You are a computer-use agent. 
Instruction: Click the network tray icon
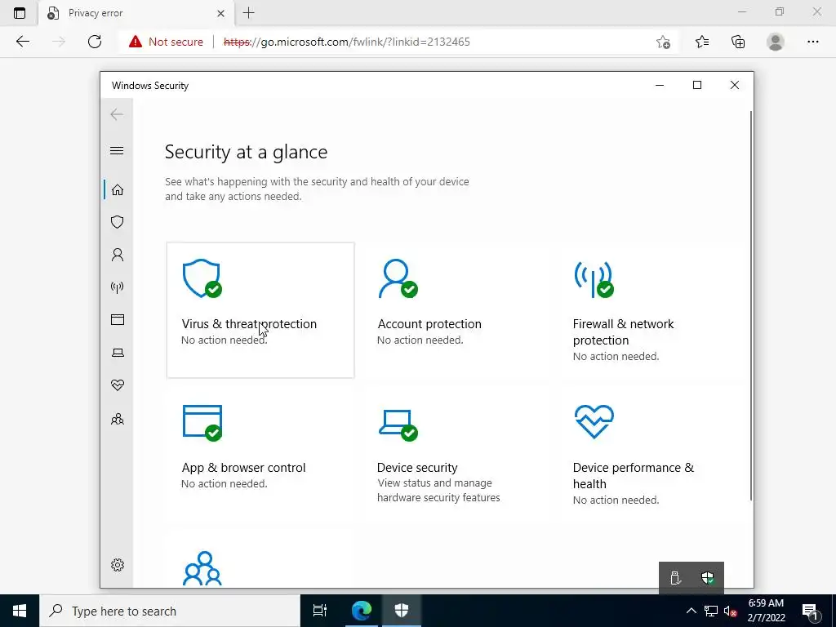coord(711,611)
